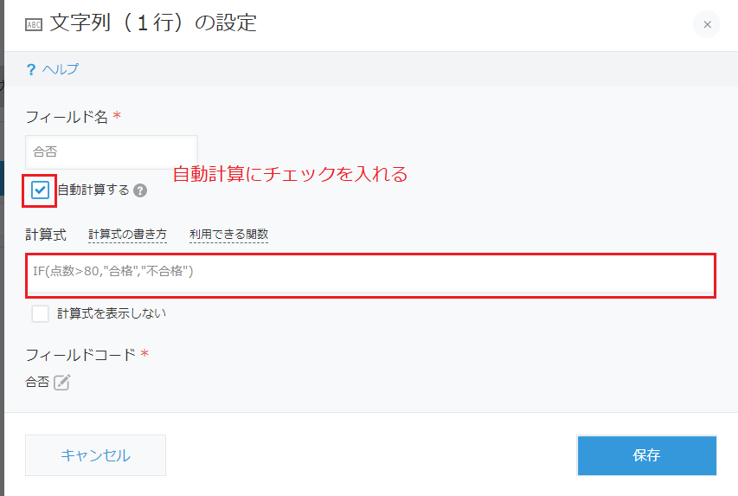The image size is (738, 496).
Task: Click the 合否 field code text
Action: tap(37, 382)
